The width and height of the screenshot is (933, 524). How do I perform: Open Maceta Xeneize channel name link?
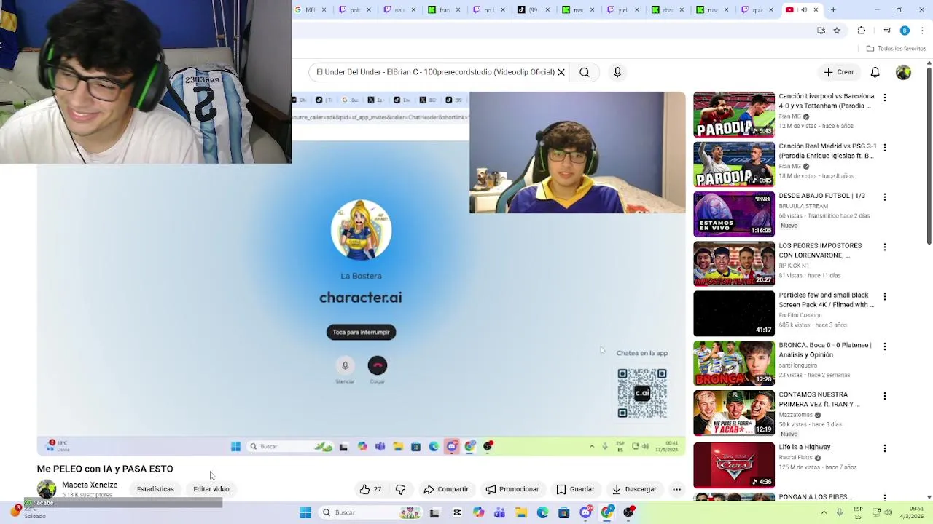click(x=90, y=485)
